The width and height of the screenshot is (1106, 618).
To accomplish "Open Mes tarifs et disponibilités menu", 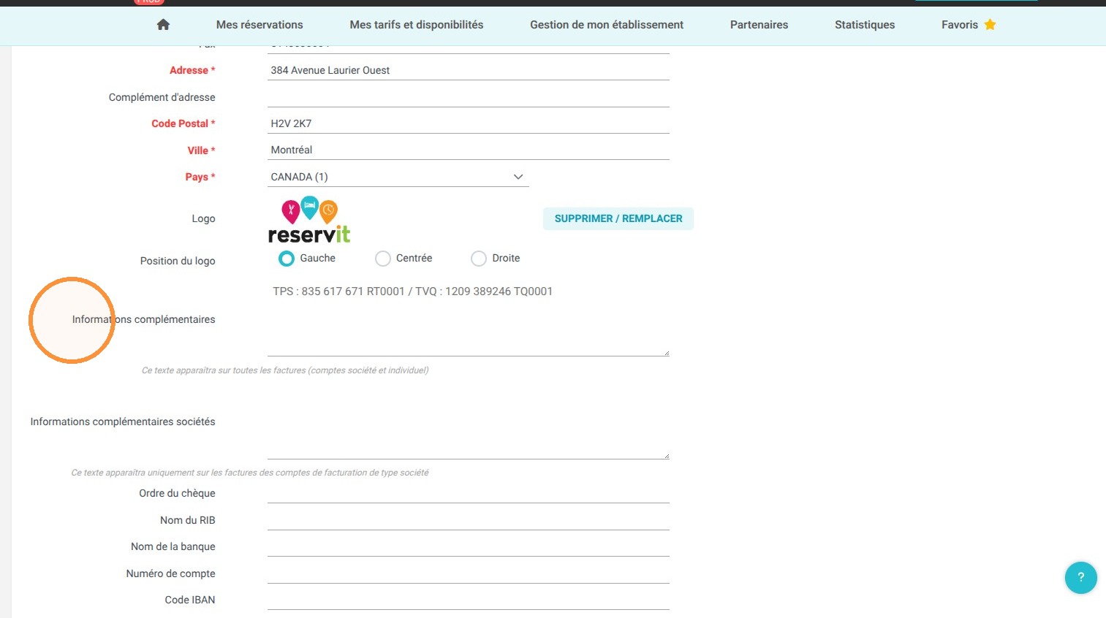I will [417, 25].
